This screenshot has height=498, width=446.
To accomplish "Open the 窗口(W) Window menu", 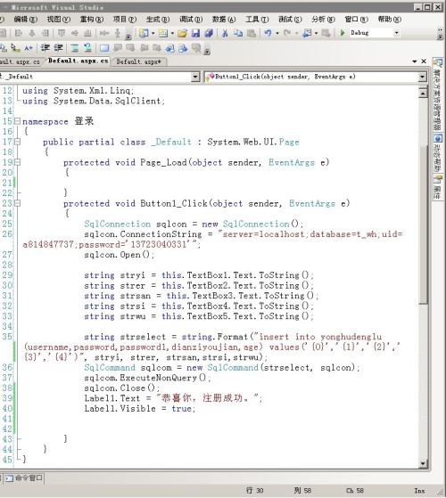I will pos(357,20).
